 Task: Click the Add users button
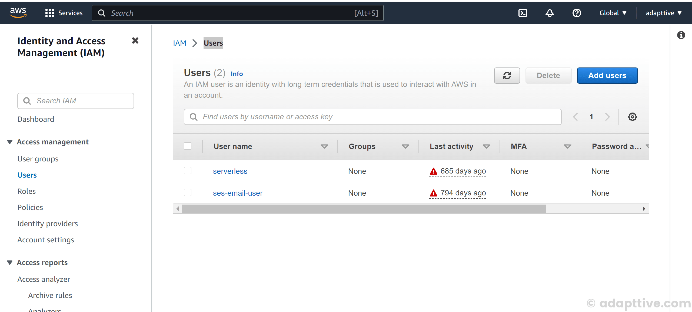(607, 76)
